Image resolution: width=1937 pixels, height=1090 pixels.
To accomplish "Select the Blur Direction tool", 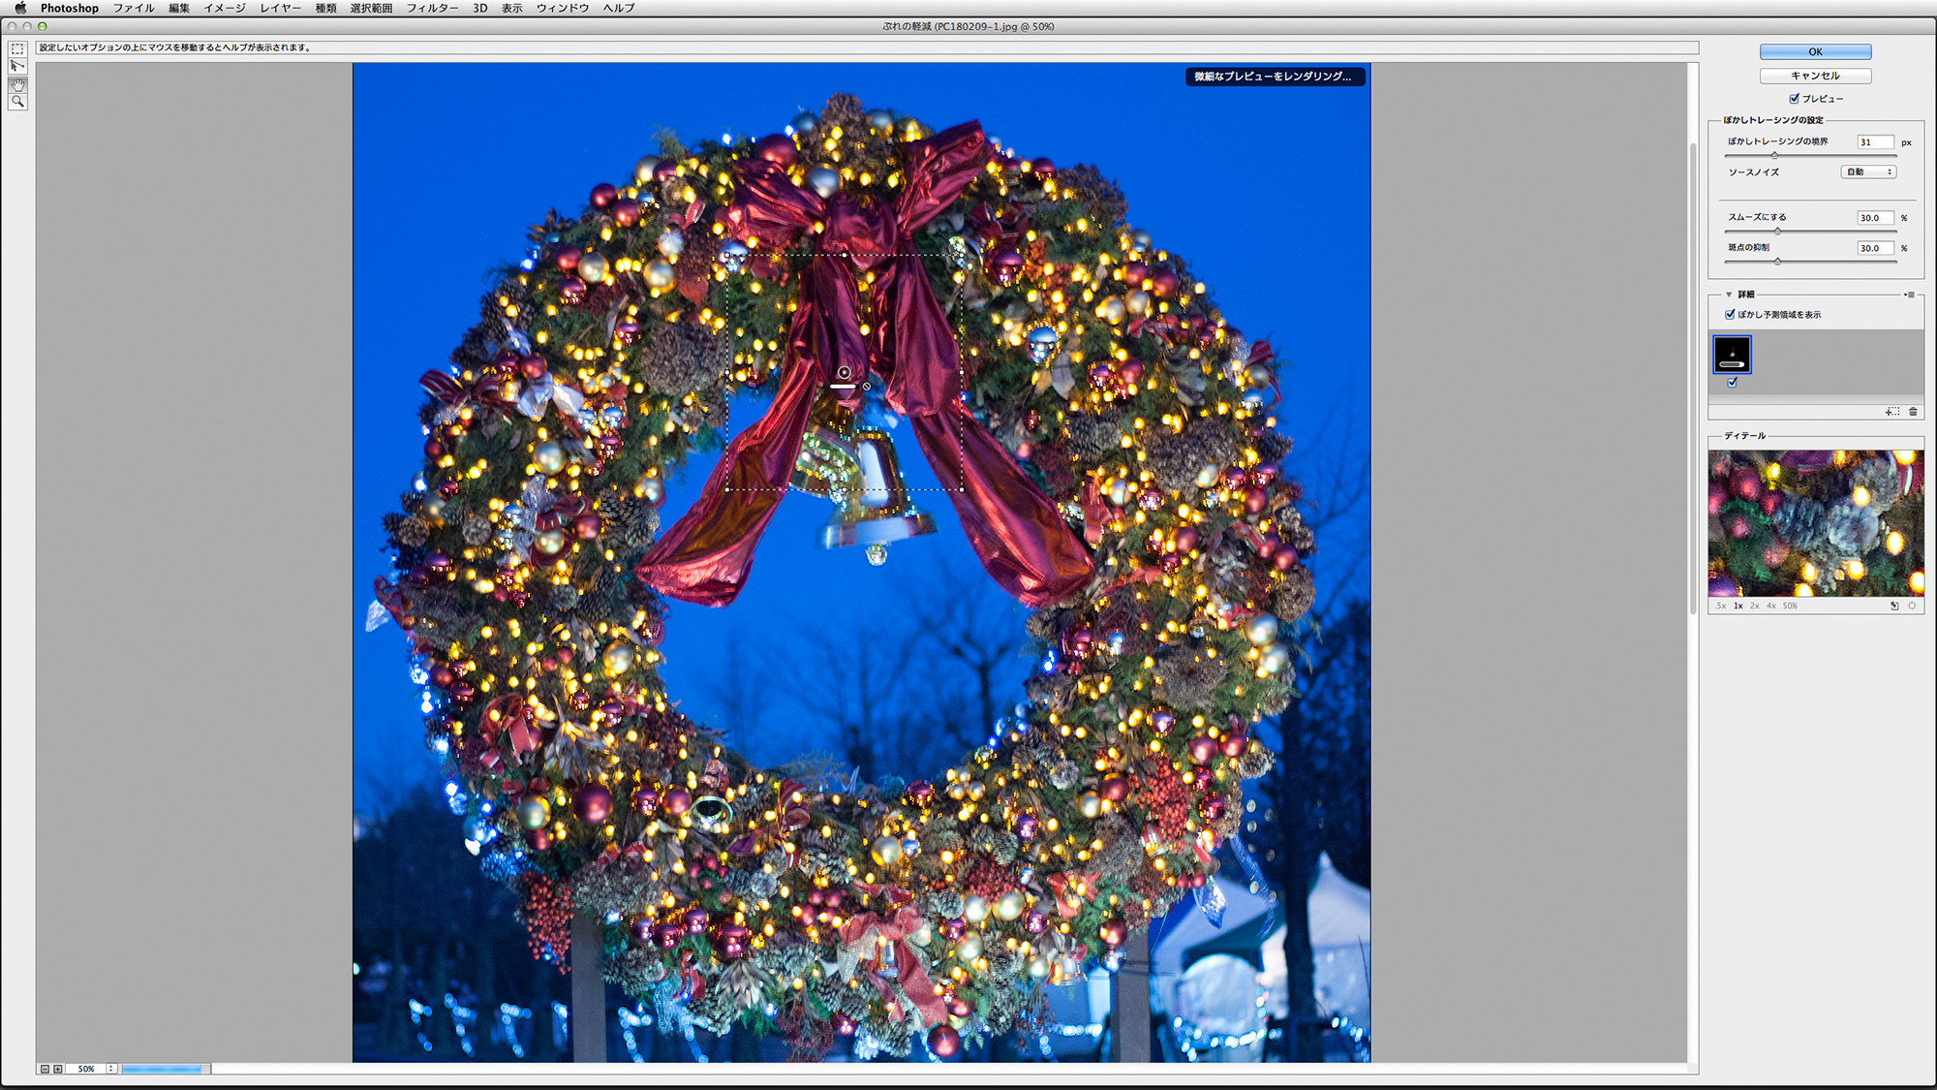I will coord(17,67).
